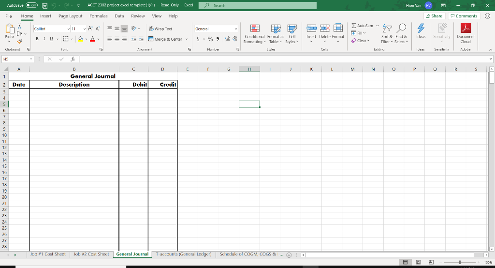Click the Comments button
495x268 pixels.
[x=464, y=16]
